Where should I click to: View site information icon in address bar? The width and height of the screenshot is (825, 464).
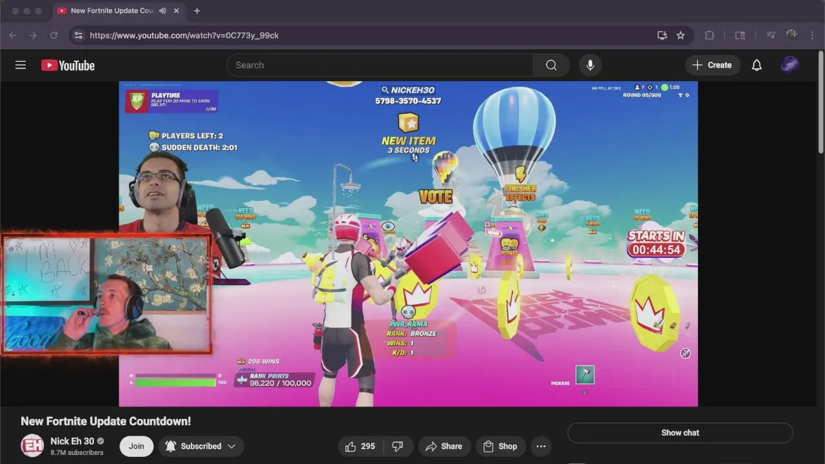[x=78, y=35]
